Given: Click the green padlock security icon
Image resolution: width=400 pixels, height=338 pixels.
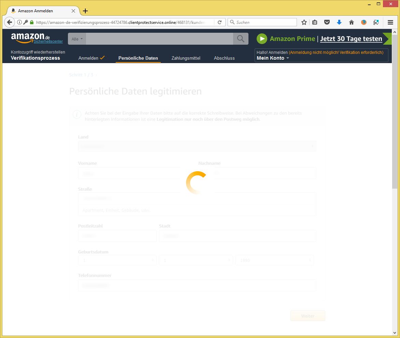Looking at the screenshot, I should (32, 22).
